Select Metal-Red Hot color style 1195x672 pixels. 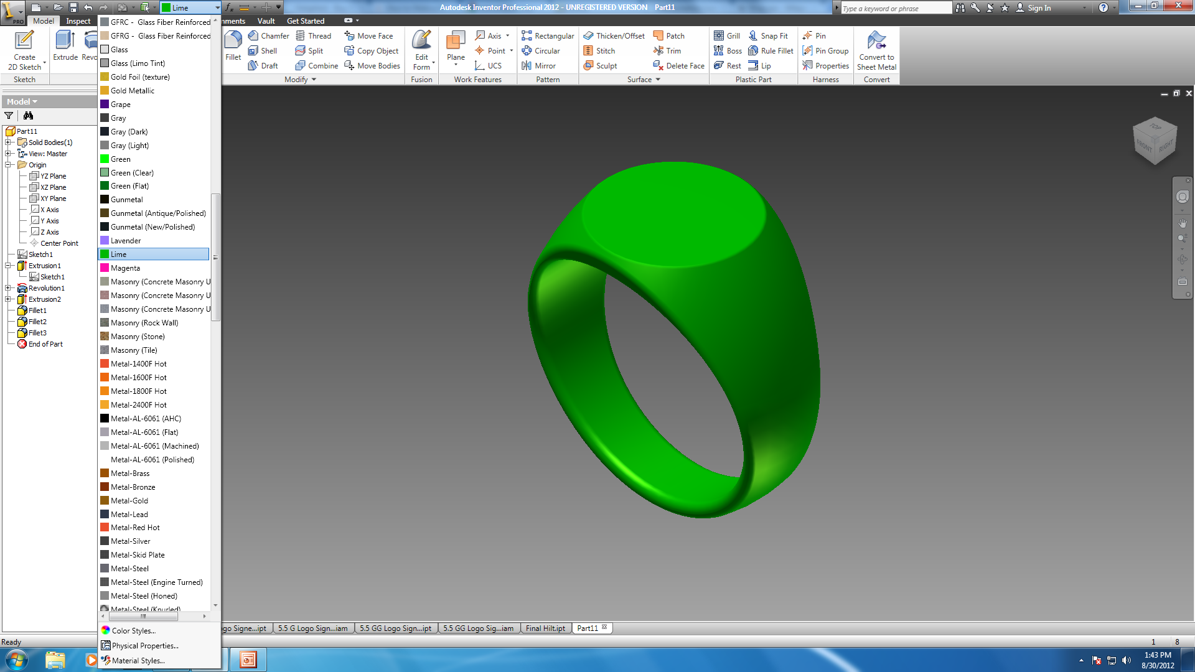[154, 528]
